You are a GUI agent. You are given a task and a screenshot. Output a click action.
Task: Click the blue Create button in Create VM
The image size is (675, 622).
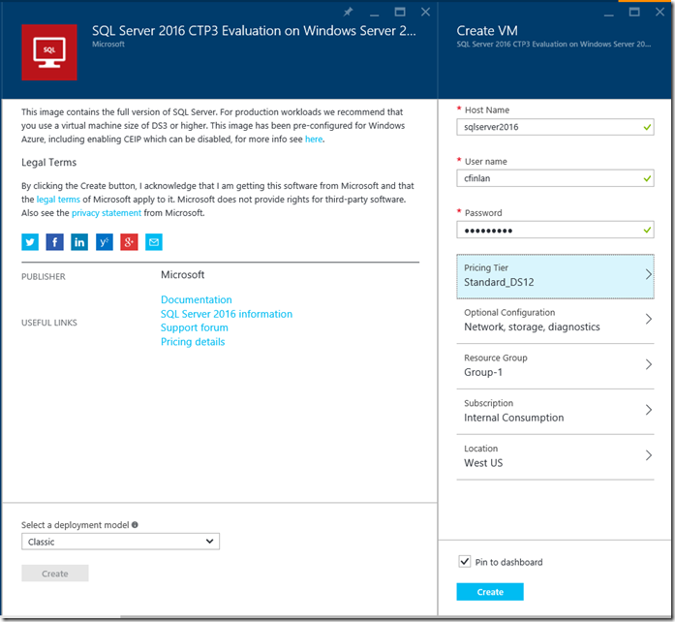[x=489, y=592]
